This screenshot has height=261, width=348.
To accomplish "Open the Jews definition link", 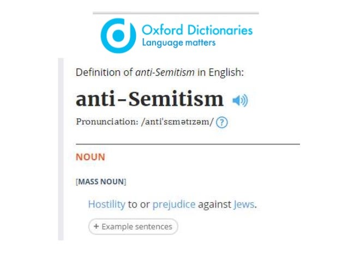I will coord(244,204).
